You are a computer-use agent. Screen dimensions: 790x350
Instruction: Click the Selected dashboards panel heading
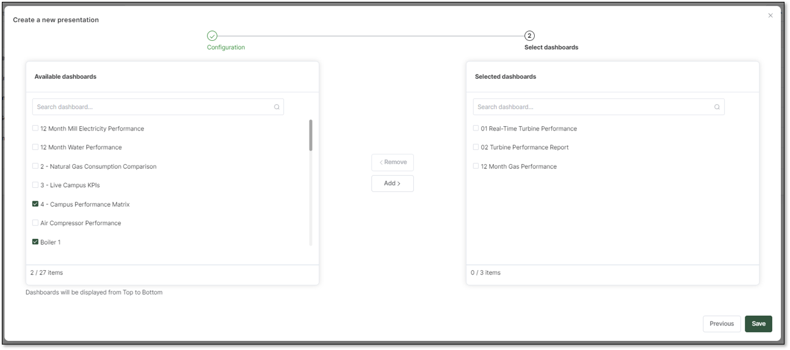(506, 77)
